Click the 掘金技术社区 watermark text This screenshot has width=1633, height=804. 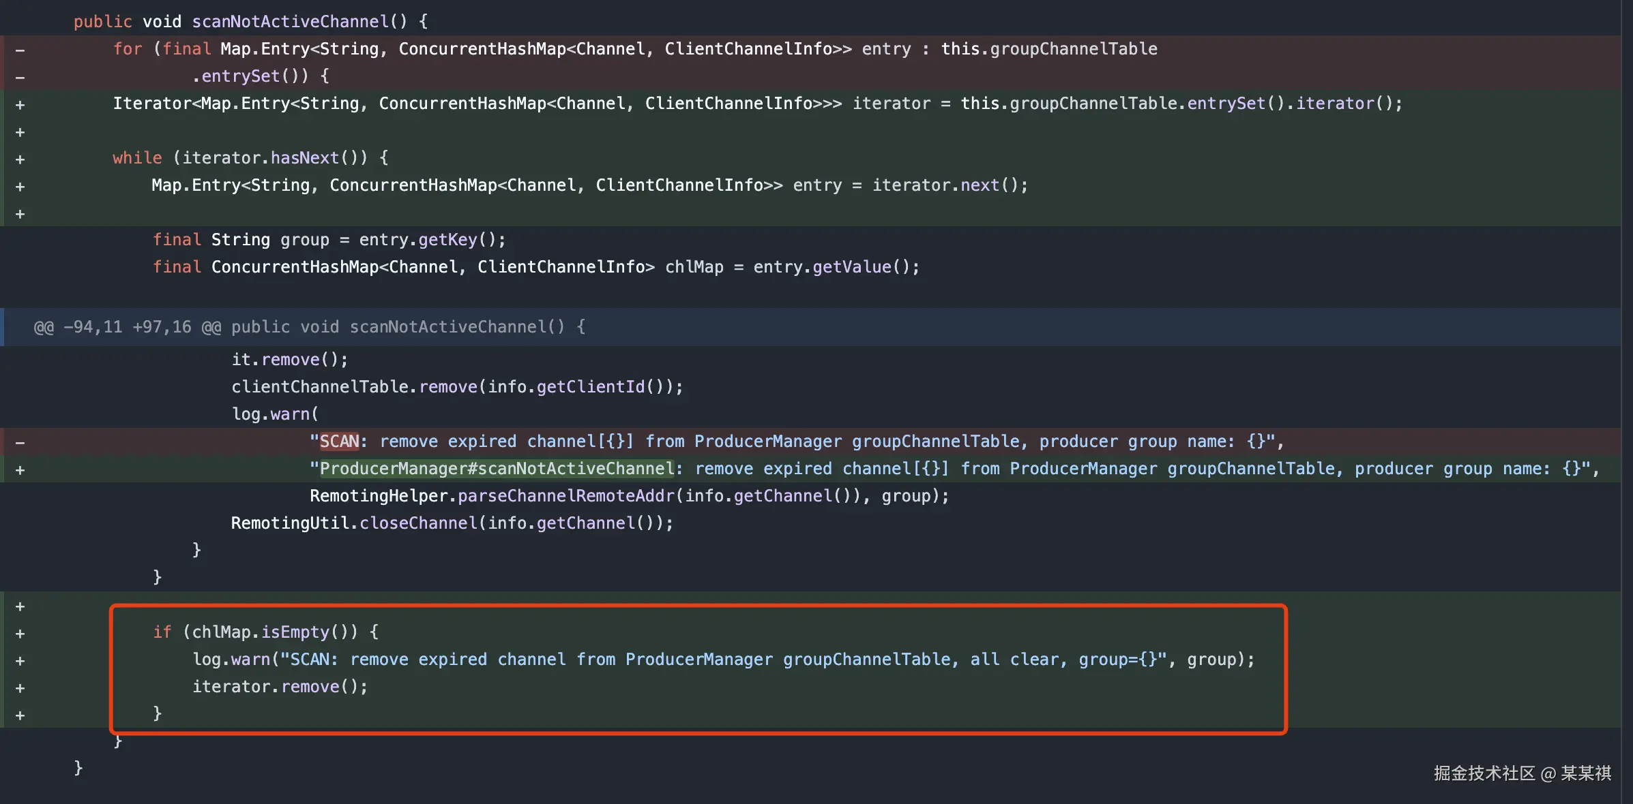tap(1484, 773)
